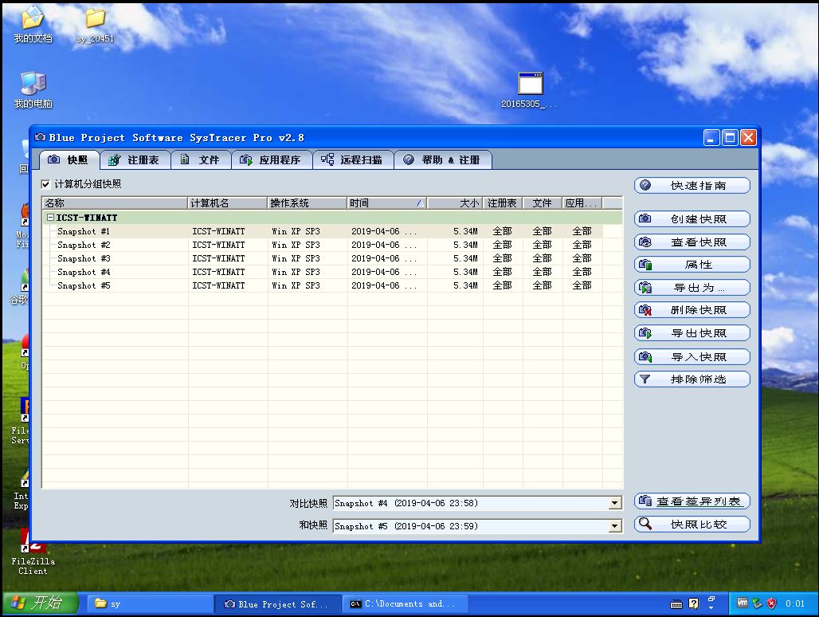Sort by the 名称 column header

point(115,202)
